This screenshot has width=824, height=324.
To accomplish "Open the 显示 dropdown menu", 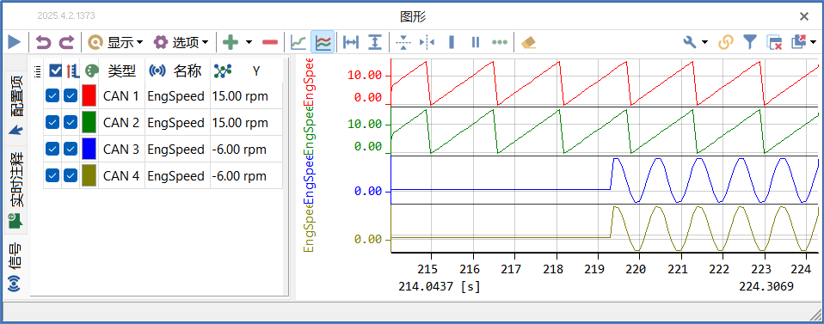I will tap(116, 42).
